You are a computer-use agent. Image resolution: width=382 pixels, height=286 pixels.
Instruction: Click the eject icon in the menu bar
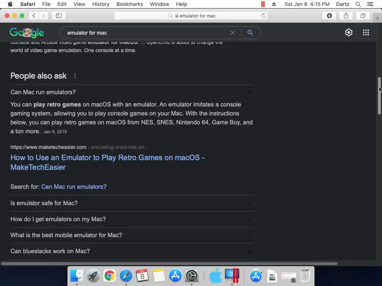pyautogui.click(x=274, y=4)
